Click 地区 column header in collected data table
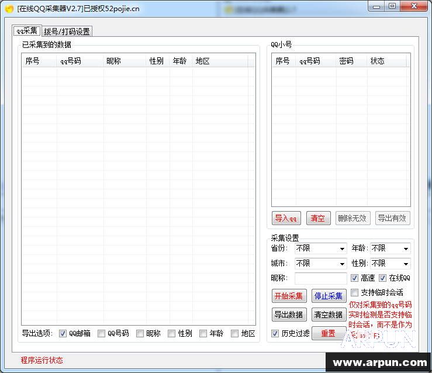 (220, 61)
